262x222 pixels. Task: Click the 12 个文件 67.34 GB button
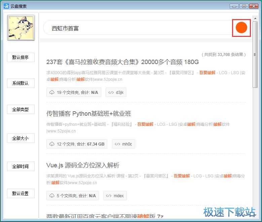(77, 144)
